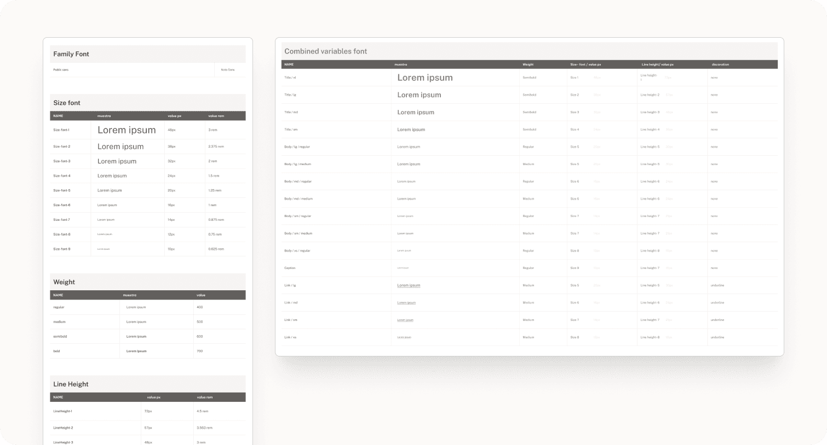Screen dimensions: 827x445
Task: Click the 'LineHeight-1' name cell
Action: click(63, 411)
